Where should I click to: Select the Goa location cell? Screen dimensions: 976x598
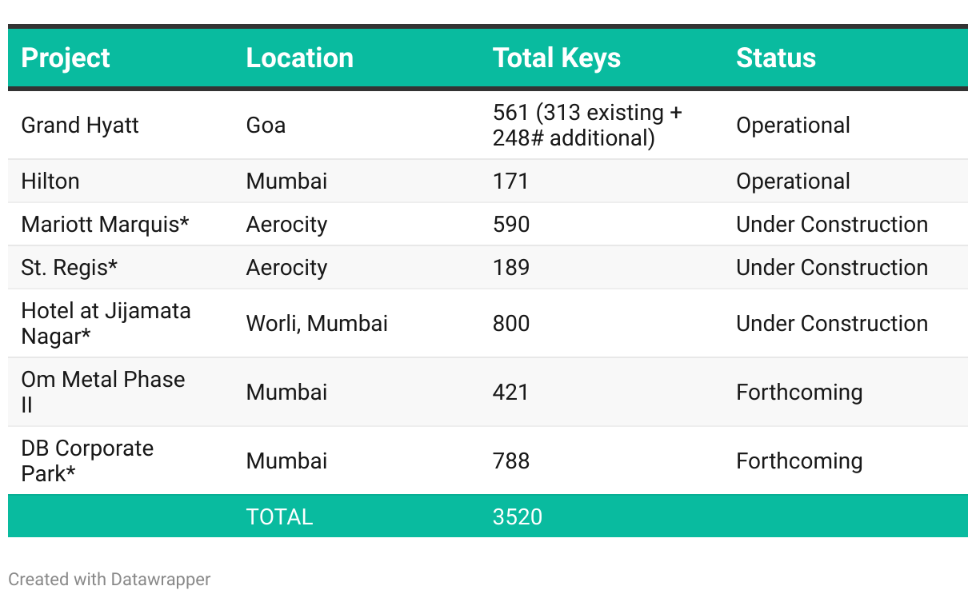click(266, 126)
